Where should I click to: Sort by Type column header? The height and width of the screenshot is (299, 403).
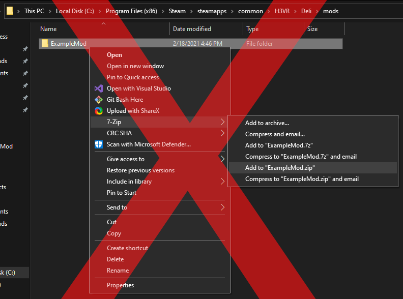point(252,29)
